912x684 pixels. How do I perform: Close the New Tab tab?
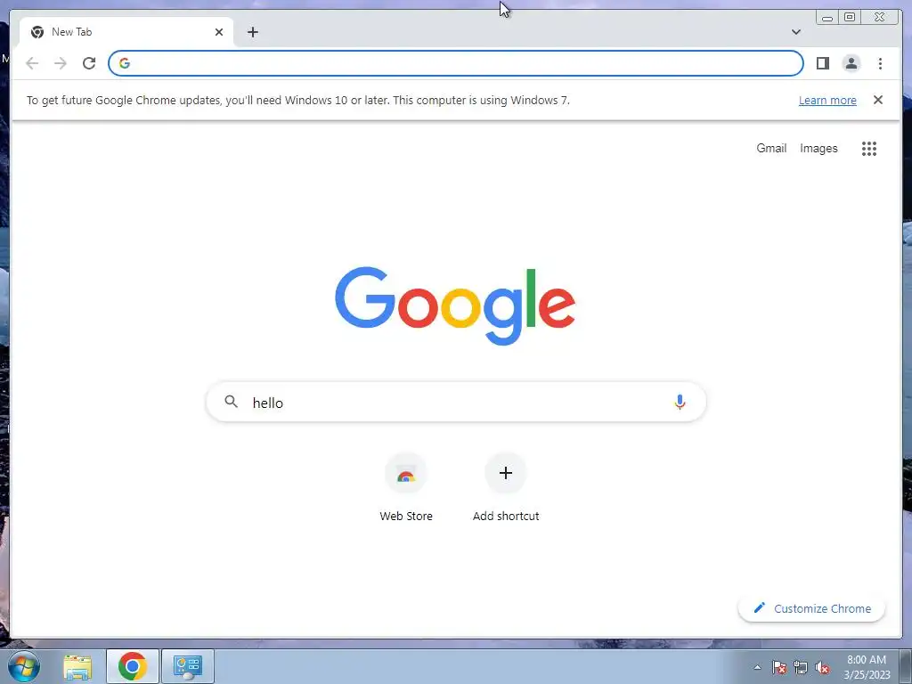[x=219, y=32]
